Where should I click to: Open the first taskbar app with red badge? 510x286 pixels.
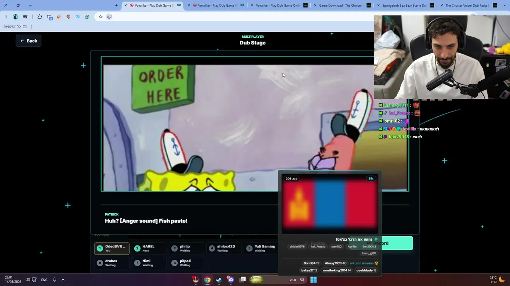196,280
